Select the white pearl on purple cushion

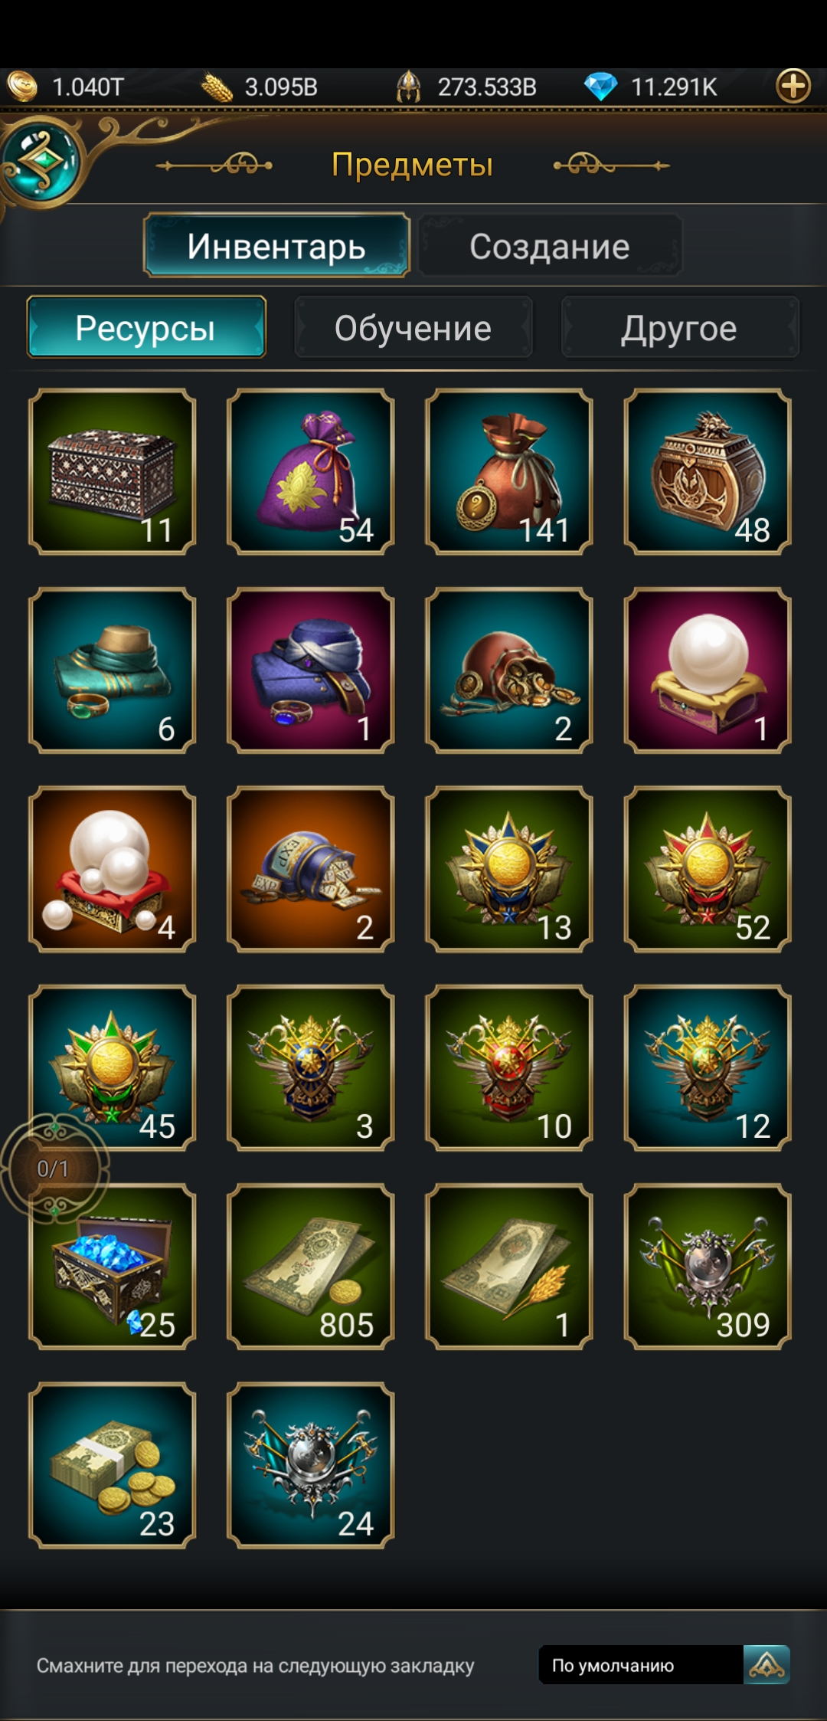pos(708,670)
